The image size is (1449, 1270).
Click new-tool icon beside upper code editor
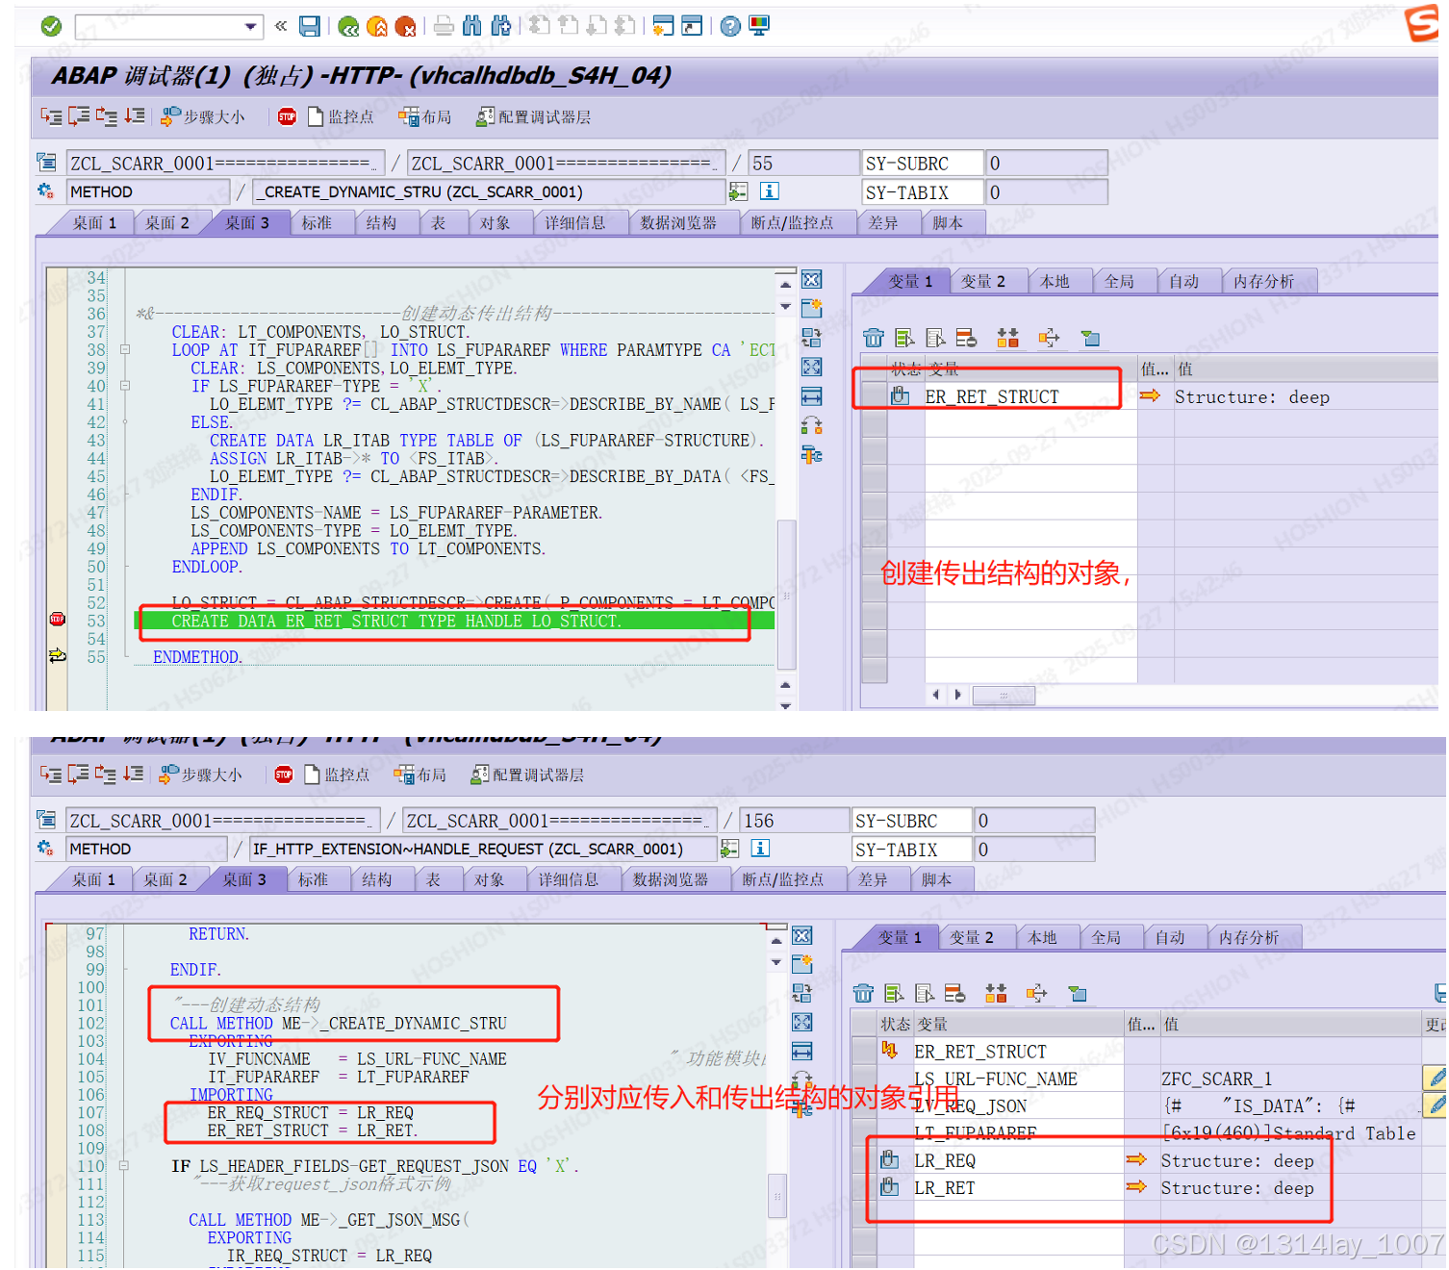pyautogui.click(x=812, y=309)
